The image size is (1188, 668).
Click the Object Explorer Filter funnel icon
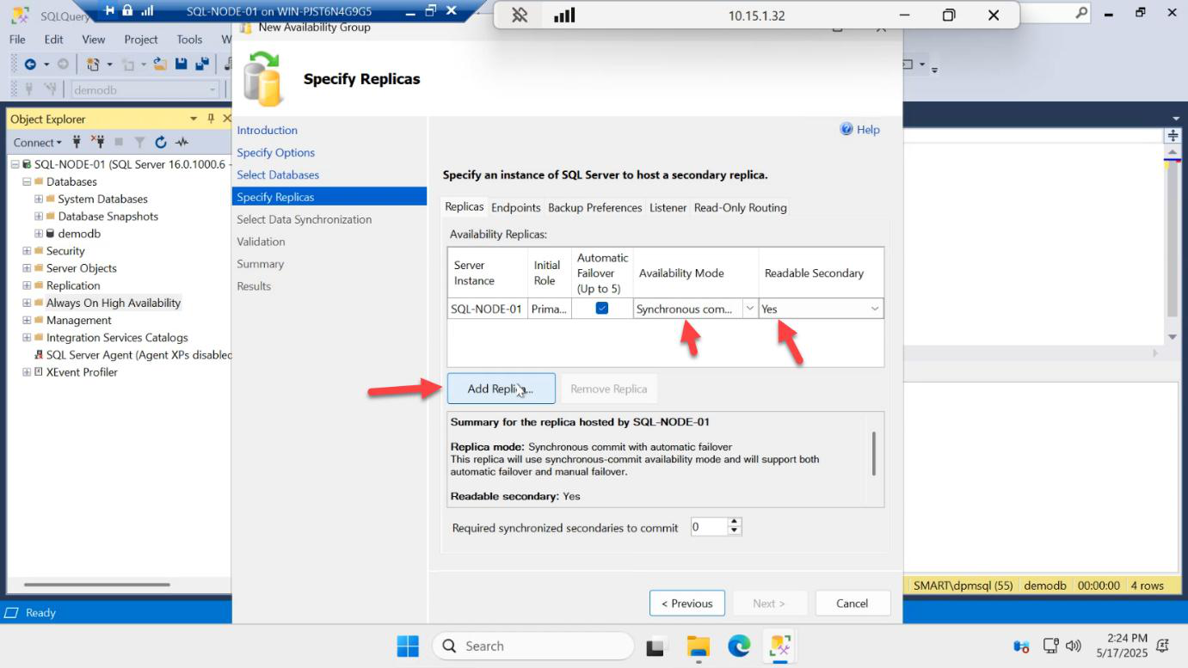(139, 142)
